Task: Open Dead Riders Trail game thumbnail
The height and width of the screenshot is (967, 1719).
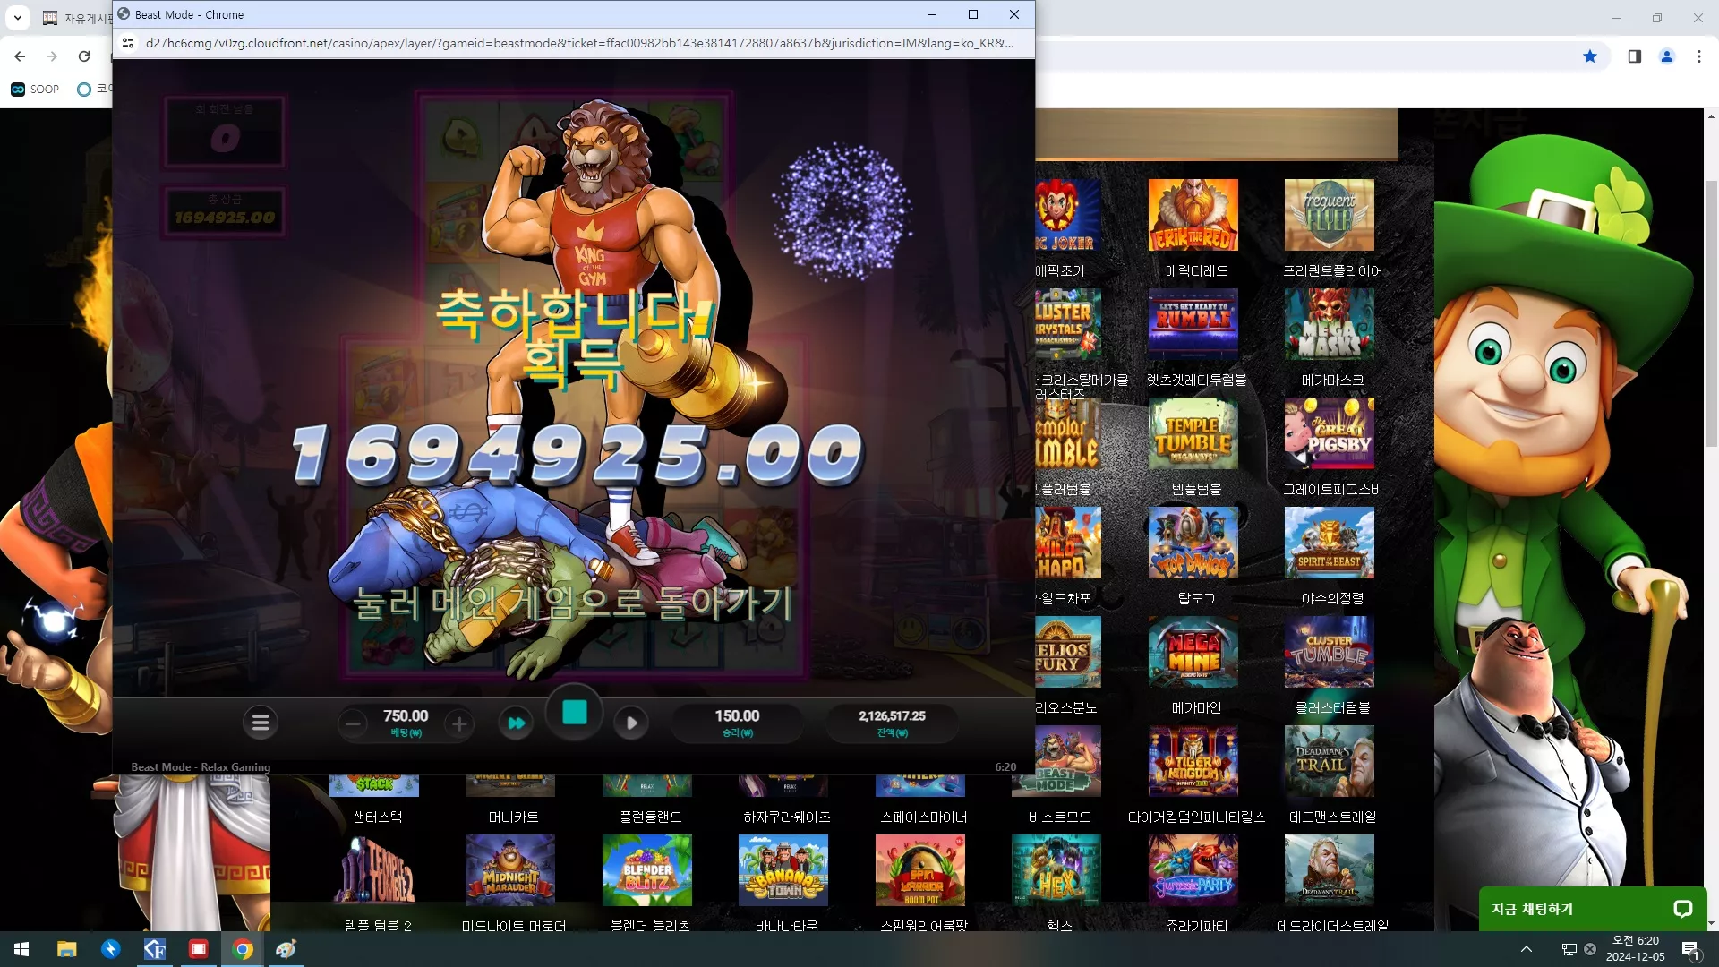Action: 1330,870
